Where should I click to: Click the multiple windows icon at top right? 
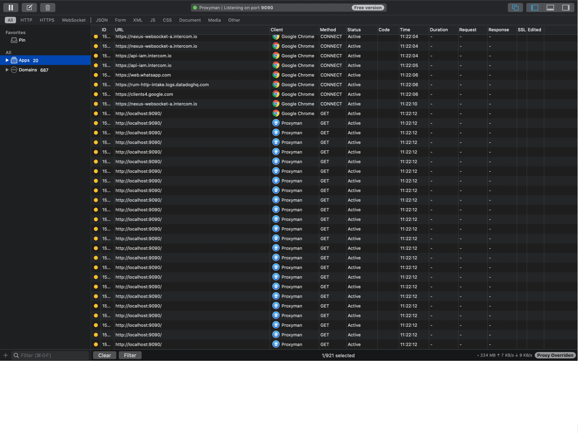coord(515,7)
